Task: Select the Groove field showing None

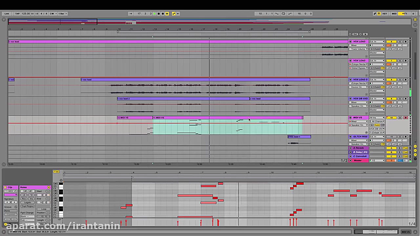Action: [x=11, y=211]
